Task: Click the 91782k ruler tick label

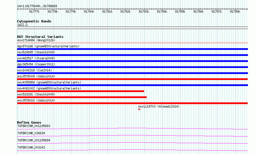Action: [x=125, y=11]
